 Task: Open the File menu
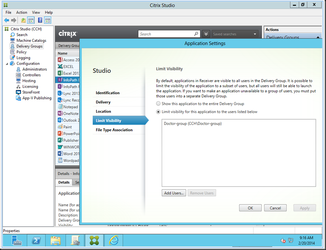pos(9,12)
